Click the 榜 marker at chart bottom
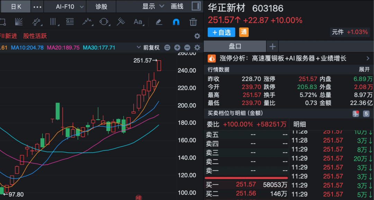374x200 pixels. (139, 198)
